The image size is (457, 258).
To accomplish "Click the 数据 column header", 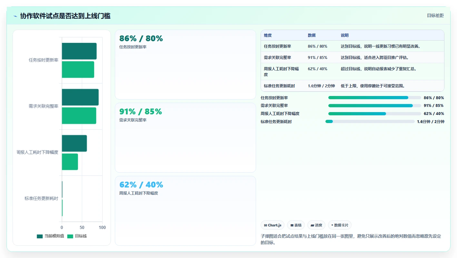I will [x=312, y=35].
